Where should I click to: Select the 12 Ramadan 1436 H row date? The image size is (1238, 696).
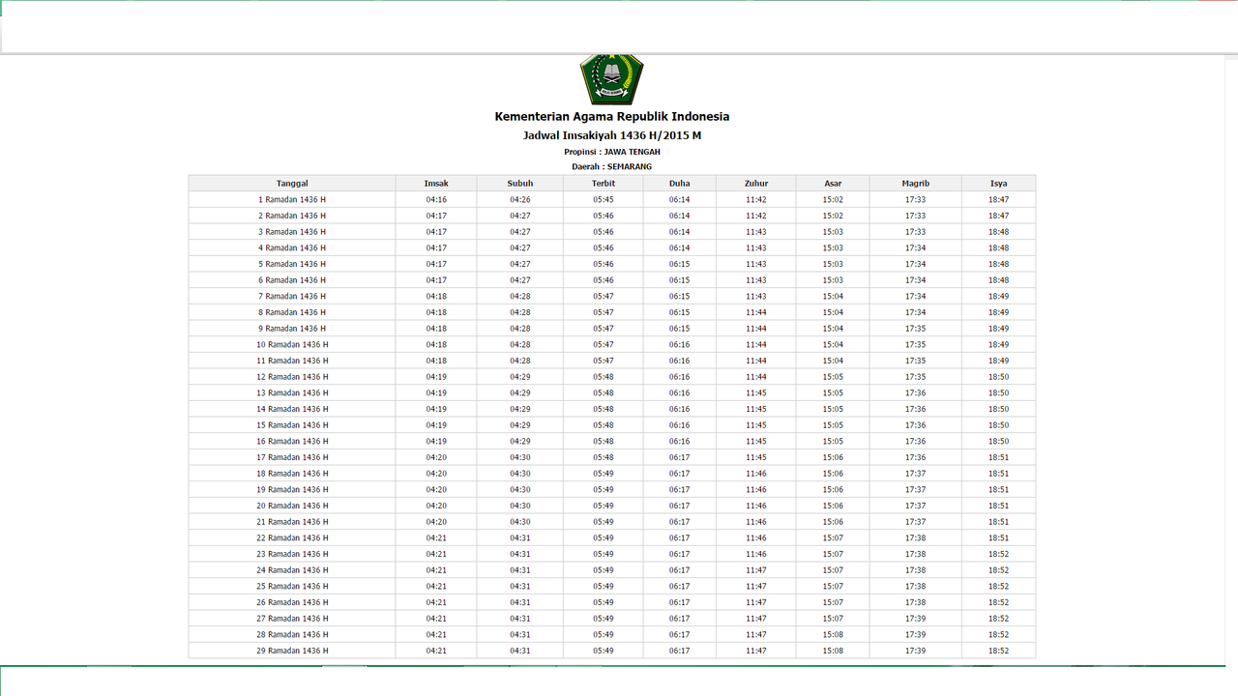pyautogui.click(x=292, y=377)
